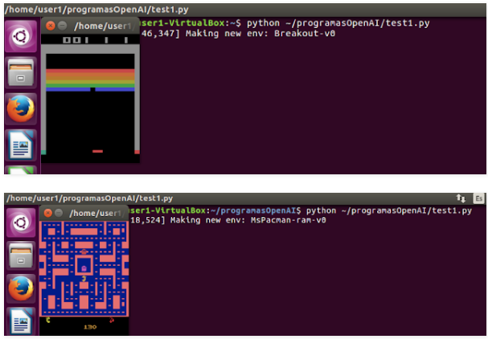Click bottom panel title test1.py path

point(89,198)
